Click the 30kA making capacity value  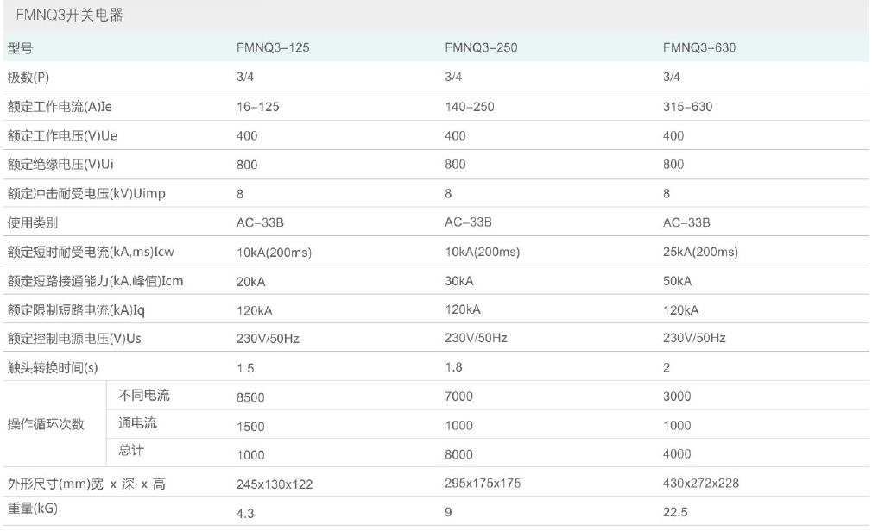click(x=459, y=281)
